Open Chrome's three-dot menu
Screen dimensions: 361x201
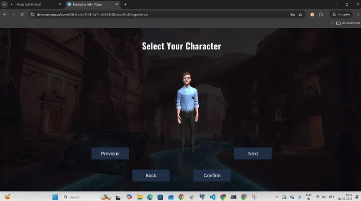[358, 14]
